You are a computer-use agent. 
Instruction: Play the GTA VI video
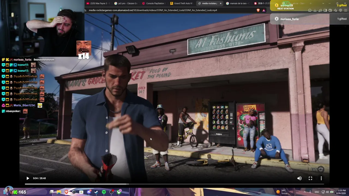pyautogui.click(x=28, y=178)
